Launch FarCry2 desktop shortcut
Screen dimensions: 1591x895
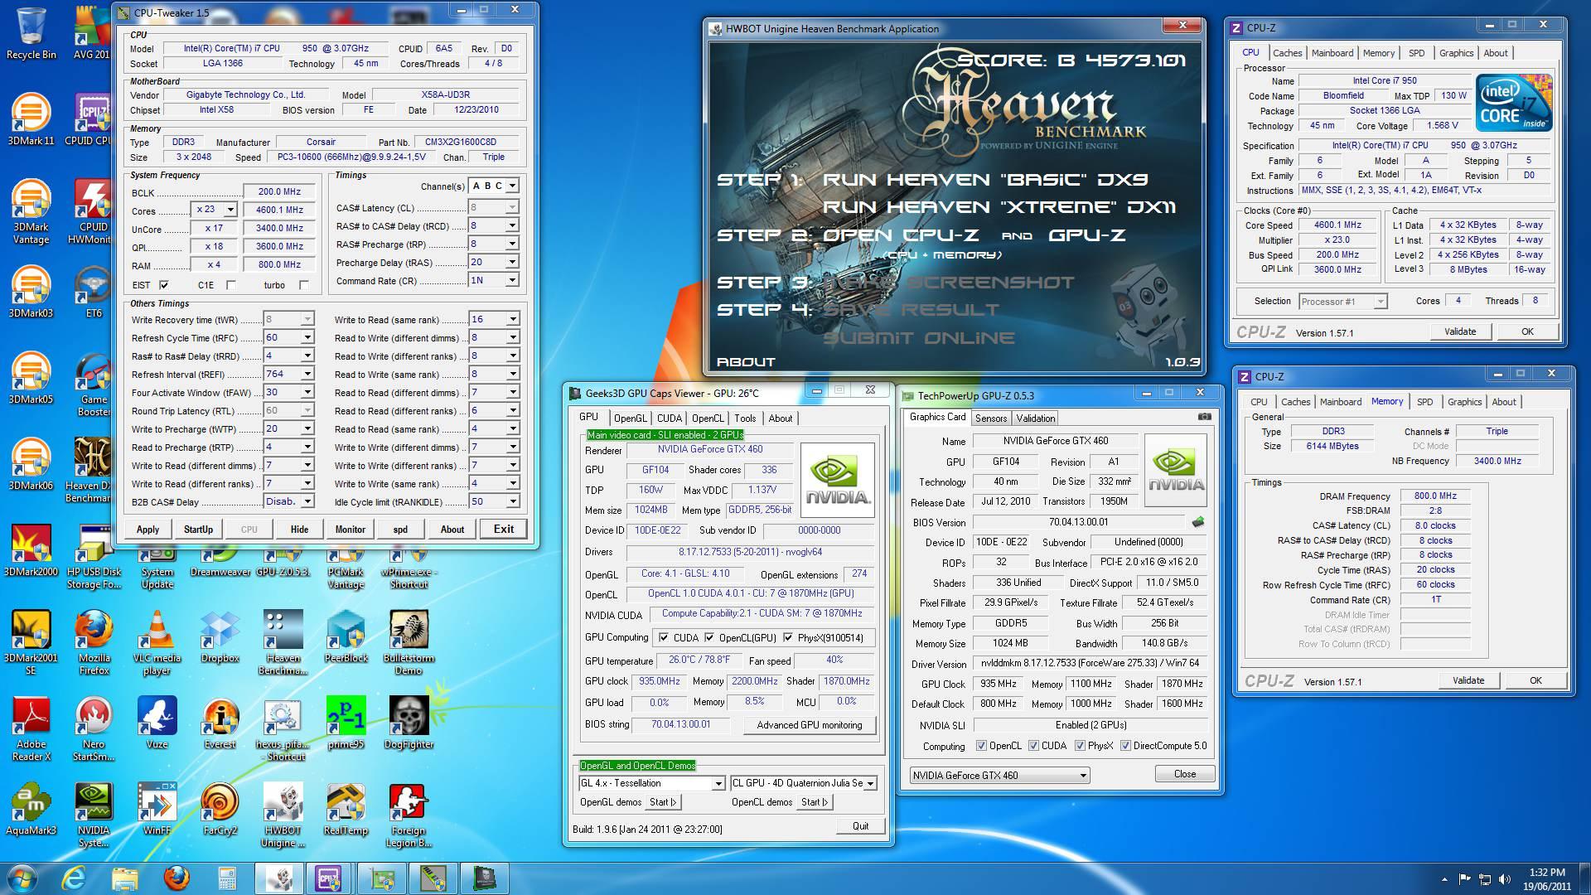(x=220, y=809)
